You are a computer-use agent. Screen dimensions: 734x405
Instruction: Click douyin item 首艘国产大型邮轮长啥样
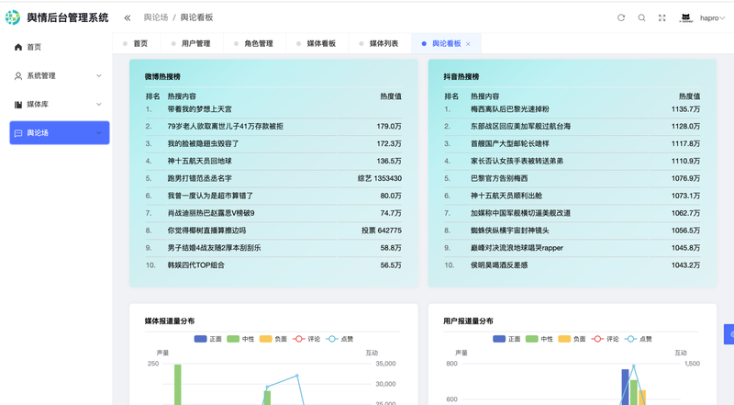pyautogui.click(x=510, y=144)
